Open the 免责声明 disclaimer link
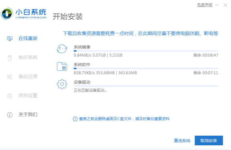This screenshot has height=150, width=231. [204, 5]
